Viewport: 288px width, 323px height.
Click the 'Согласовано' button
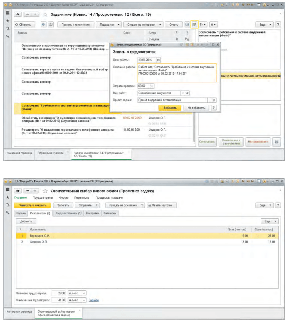tap(207, 142)
